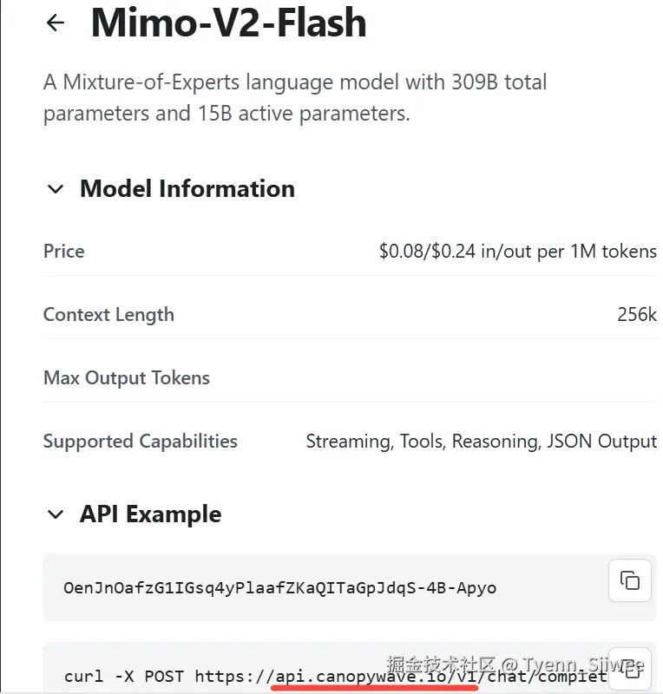Click the Supported Capabilities label
This screenshot has height=694, width=663.
(x=141, y=442)
